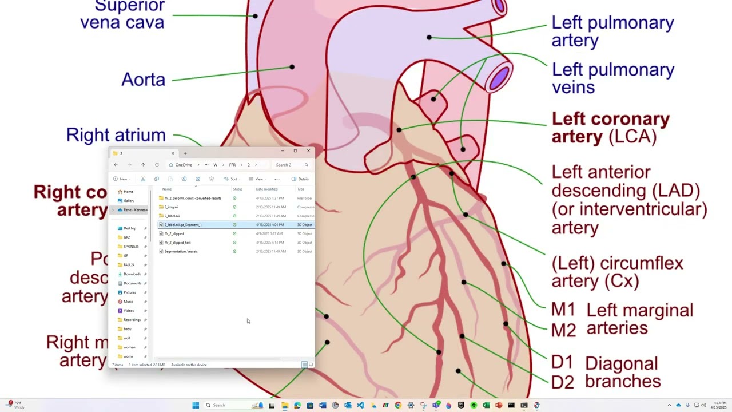Cut the selected file
The height and width of the screenshot is (412, 732).
(143, 179)
